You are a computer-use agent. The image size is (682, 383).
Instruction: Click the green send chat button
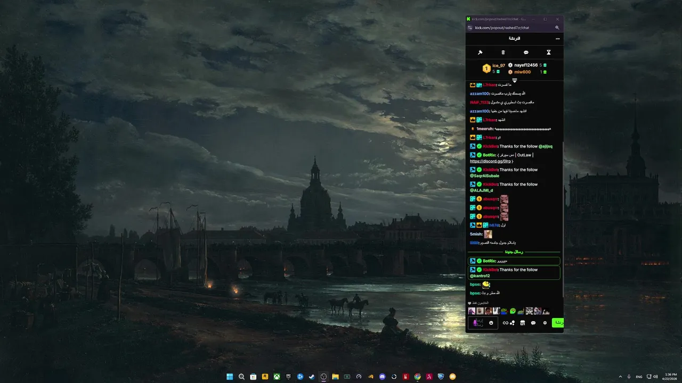(558, 323)
